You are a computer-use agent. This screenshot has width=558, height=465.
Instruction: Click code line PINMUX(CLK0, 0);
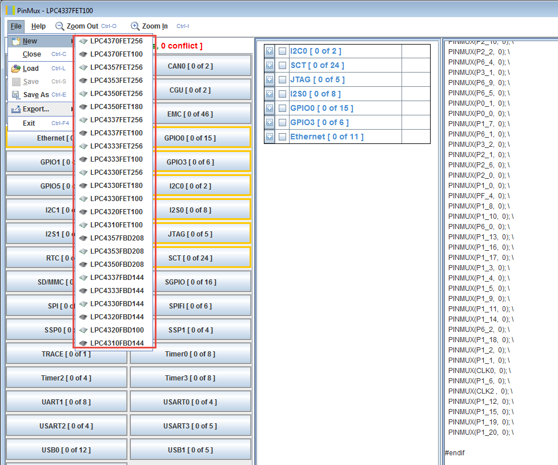click(x=480, y=371)
